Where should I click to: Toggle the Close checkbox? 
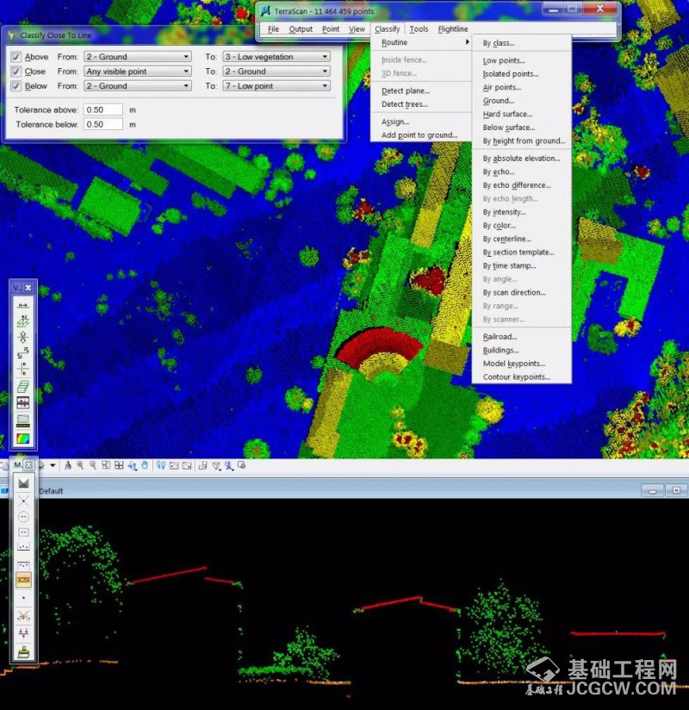click(x=16, y=72)
